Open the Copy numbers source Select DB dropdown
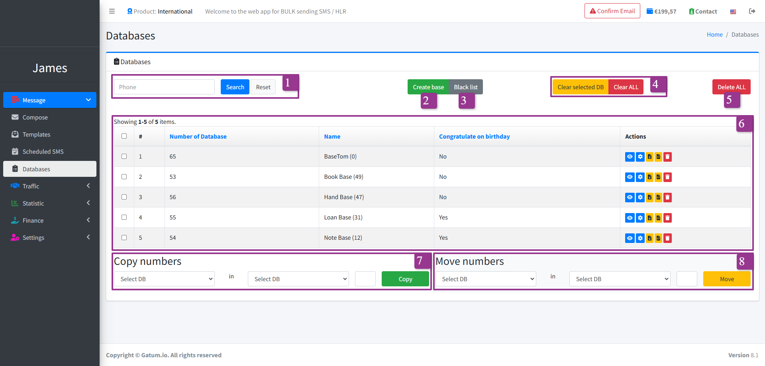 (x=164, y=279)
